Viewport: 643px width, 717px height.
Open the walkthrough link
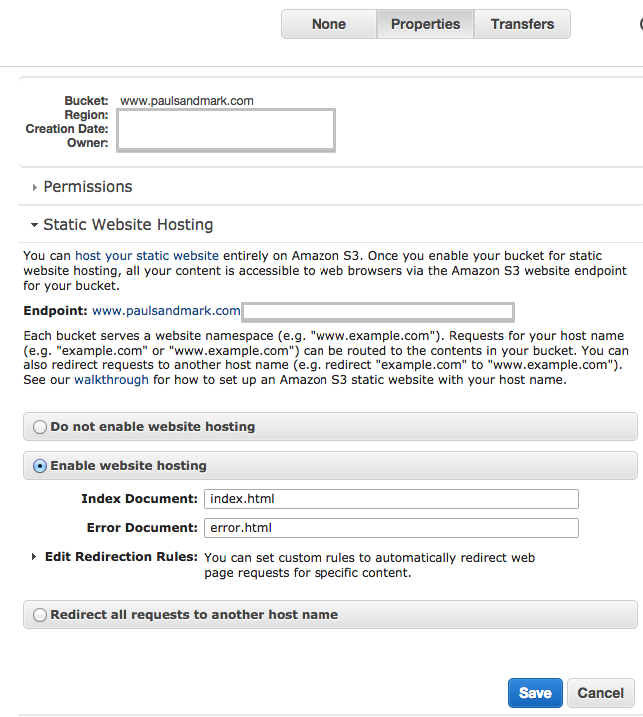click(x=111, y=380)
